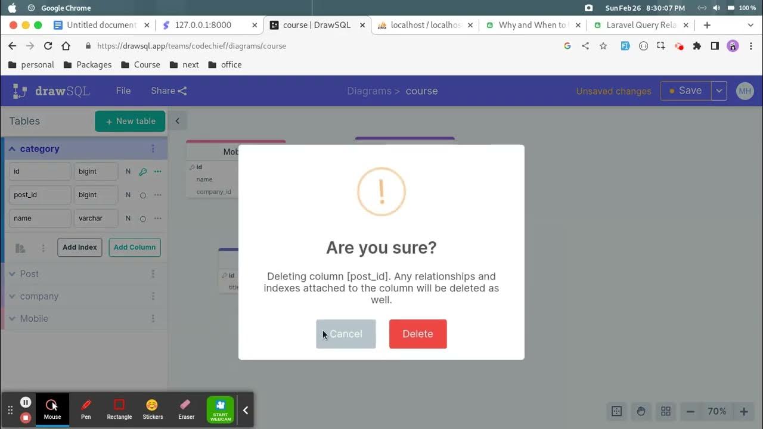The height and width of the screenshot is (429, 763).
Task: Open the Save dropdown arrow
Action: [x=719, y=91]
